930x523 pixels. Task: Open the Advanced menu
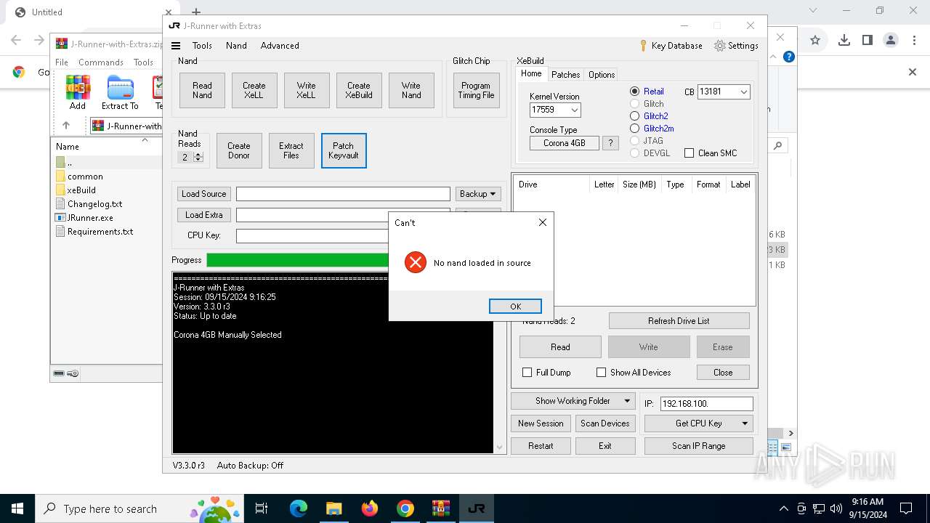point(280,46)
